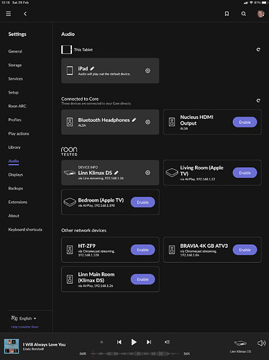Open the volume control speaker icon
This screenshot has width=269, height=360.
261,343
